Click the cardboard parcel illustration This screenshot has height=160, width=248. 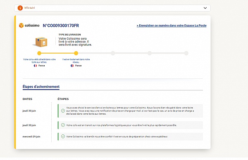pos(41,42)
